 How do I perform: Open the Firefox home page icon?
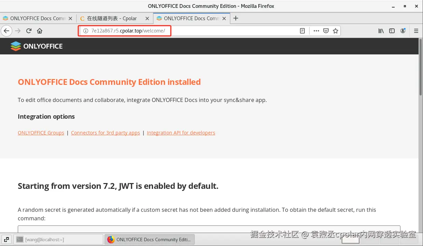point(40,31)
